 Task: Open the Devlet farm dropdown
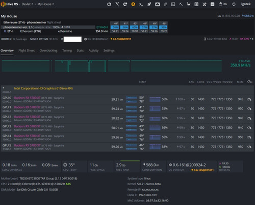coord(27,4)
